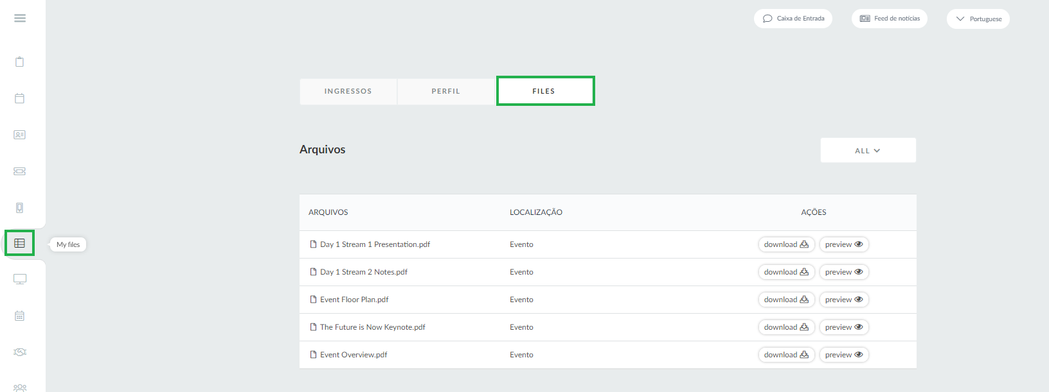Click the Event Overview.pdf file name
1049x392 pixels.
click(x=354, y=355)
